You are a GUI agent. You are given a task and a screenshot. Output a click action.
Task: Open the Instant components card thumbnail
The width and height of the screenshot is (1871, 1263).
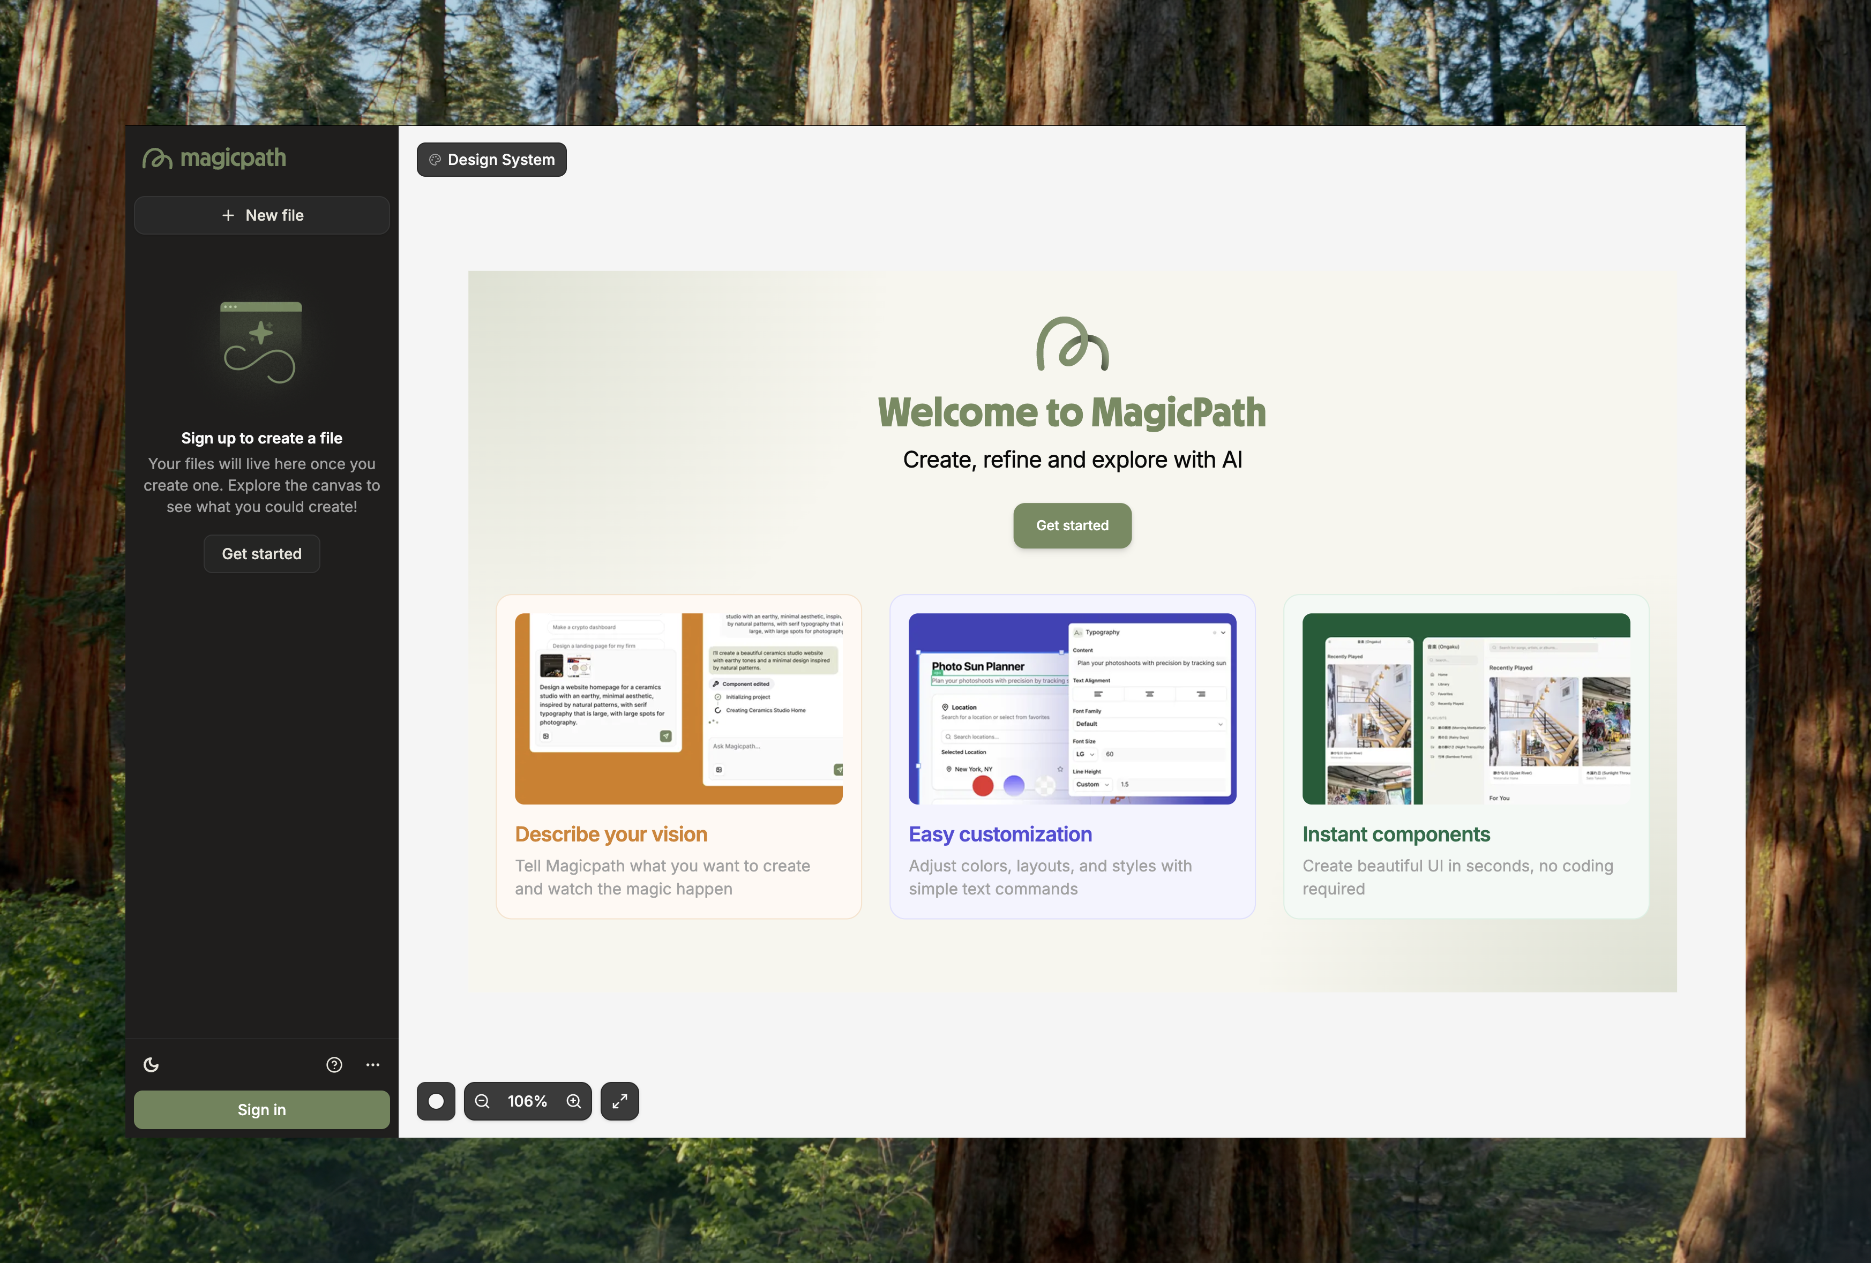pyautogui.click(x=1465, y=709)
